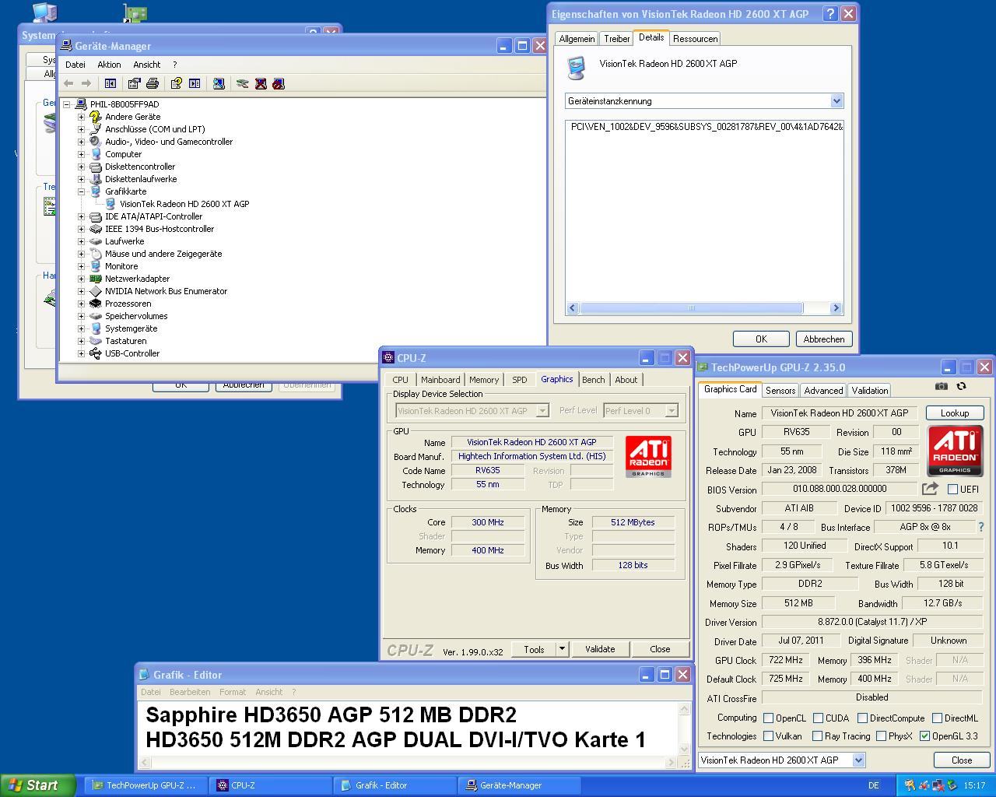The width and height of the screenshot is (996, 797).
Task: Click the Print toolbar icon
Action: pos(153,83)
